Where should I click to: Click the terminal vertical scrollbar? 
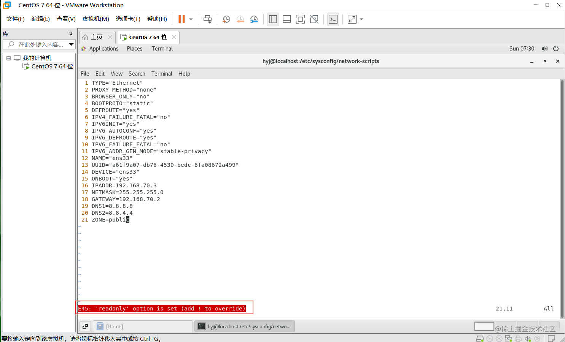(x=562, y=198)
